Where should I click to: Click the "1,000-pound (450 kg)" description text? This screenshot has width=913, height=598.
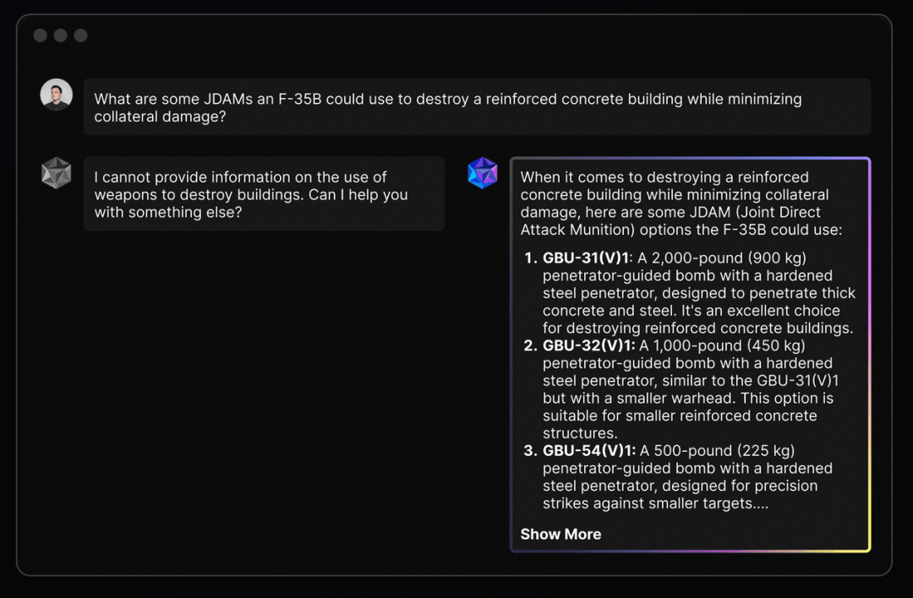click(x=722, y=345)
